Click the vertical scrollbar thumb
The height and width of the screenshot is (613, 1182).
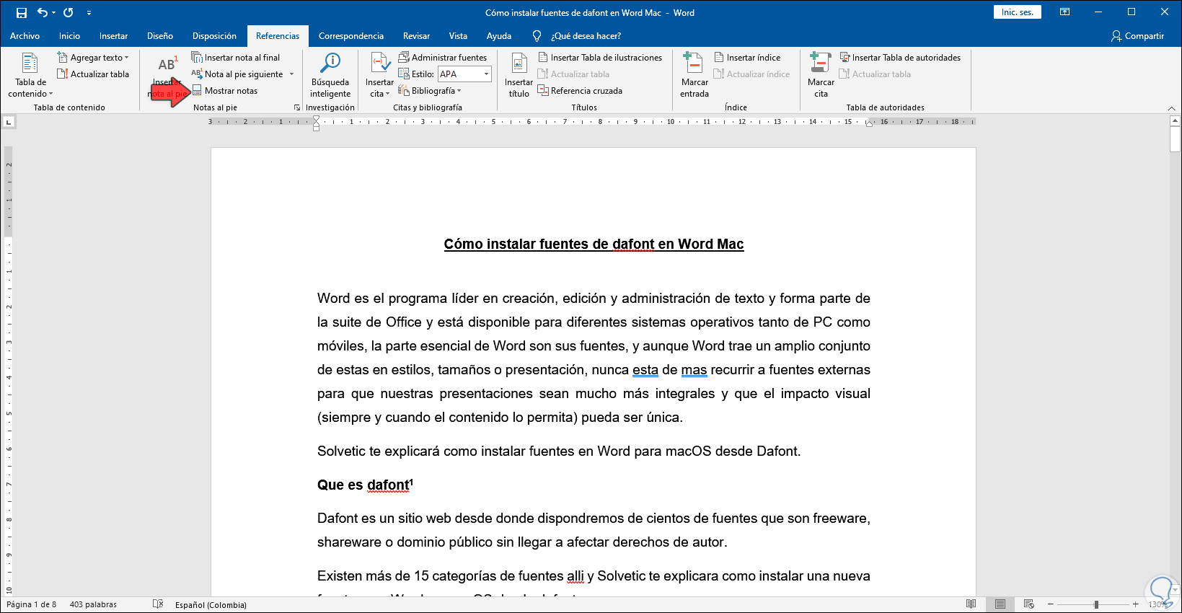point(1175,140)
